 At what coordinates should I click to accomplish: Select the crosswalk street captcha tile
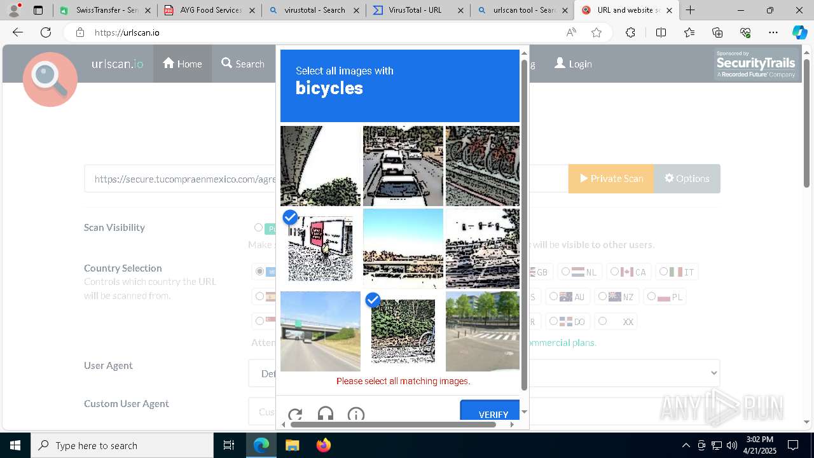[x=483, y=331]
